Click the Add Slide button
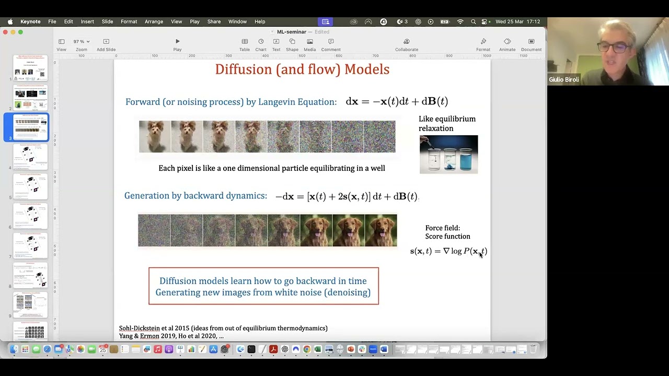 pos(106,42)
